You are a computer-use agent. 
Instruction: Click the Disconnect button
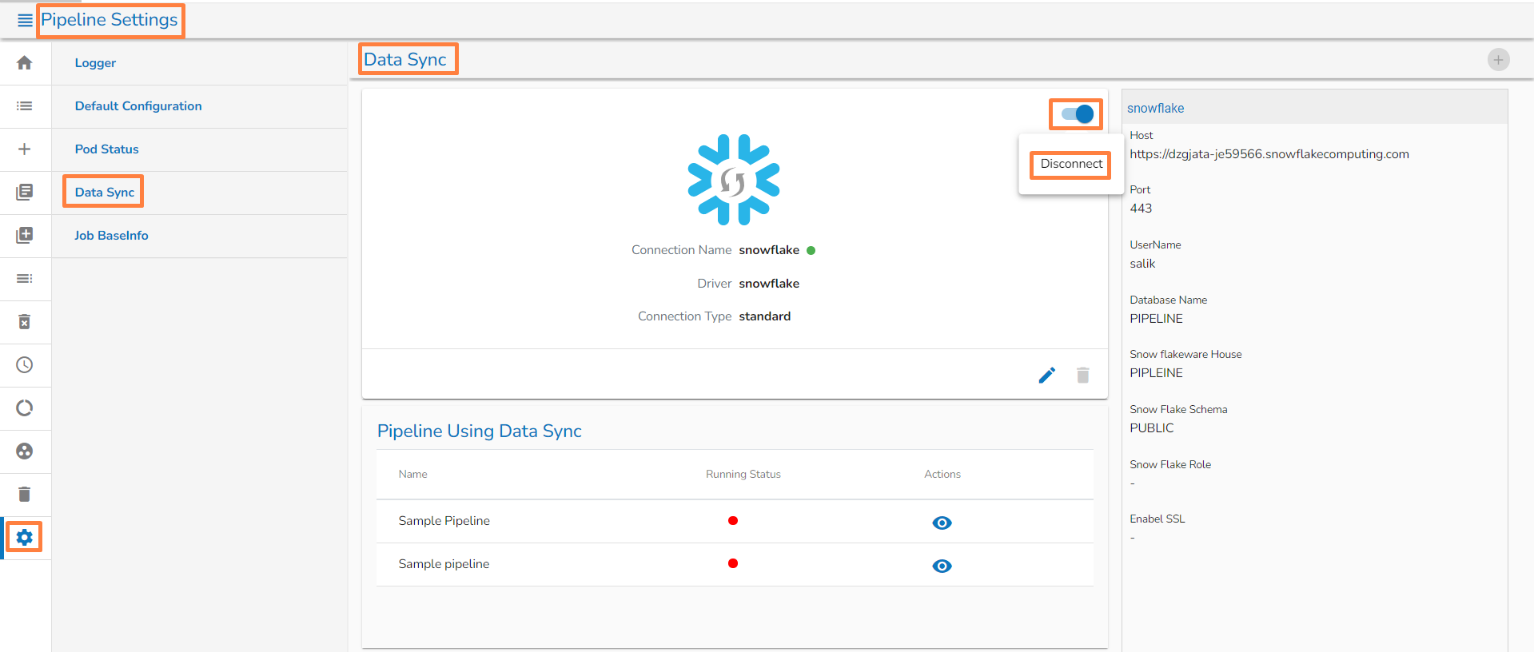1071,165
